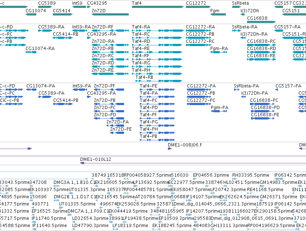Select protein CG16838-PE

(x=265, y=115)
